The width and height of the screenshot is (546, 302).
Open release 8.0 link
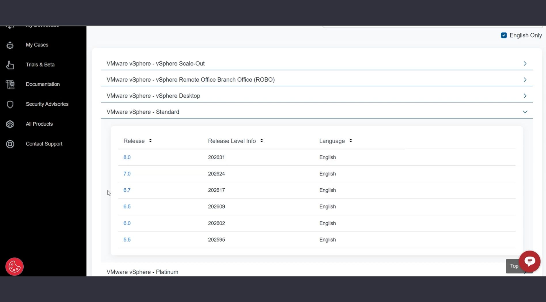pyautogui.click(x=127, y=157)
